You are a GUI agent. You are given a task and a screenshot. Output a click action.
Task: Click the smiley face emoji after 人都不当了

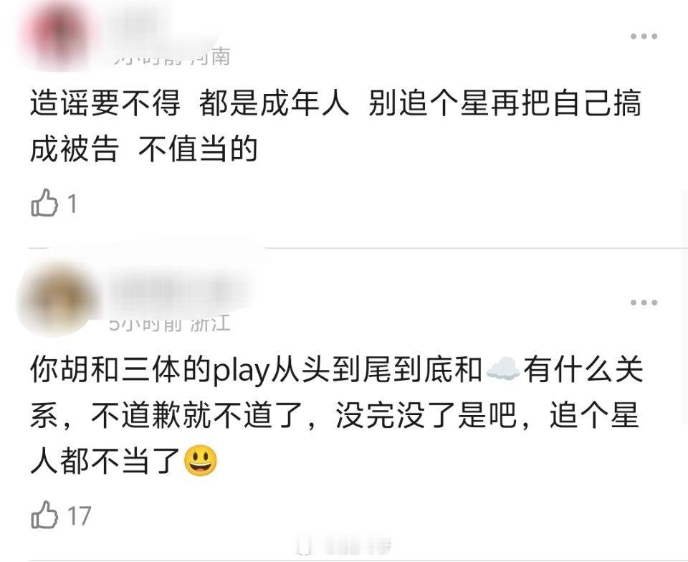pos(201,461)
